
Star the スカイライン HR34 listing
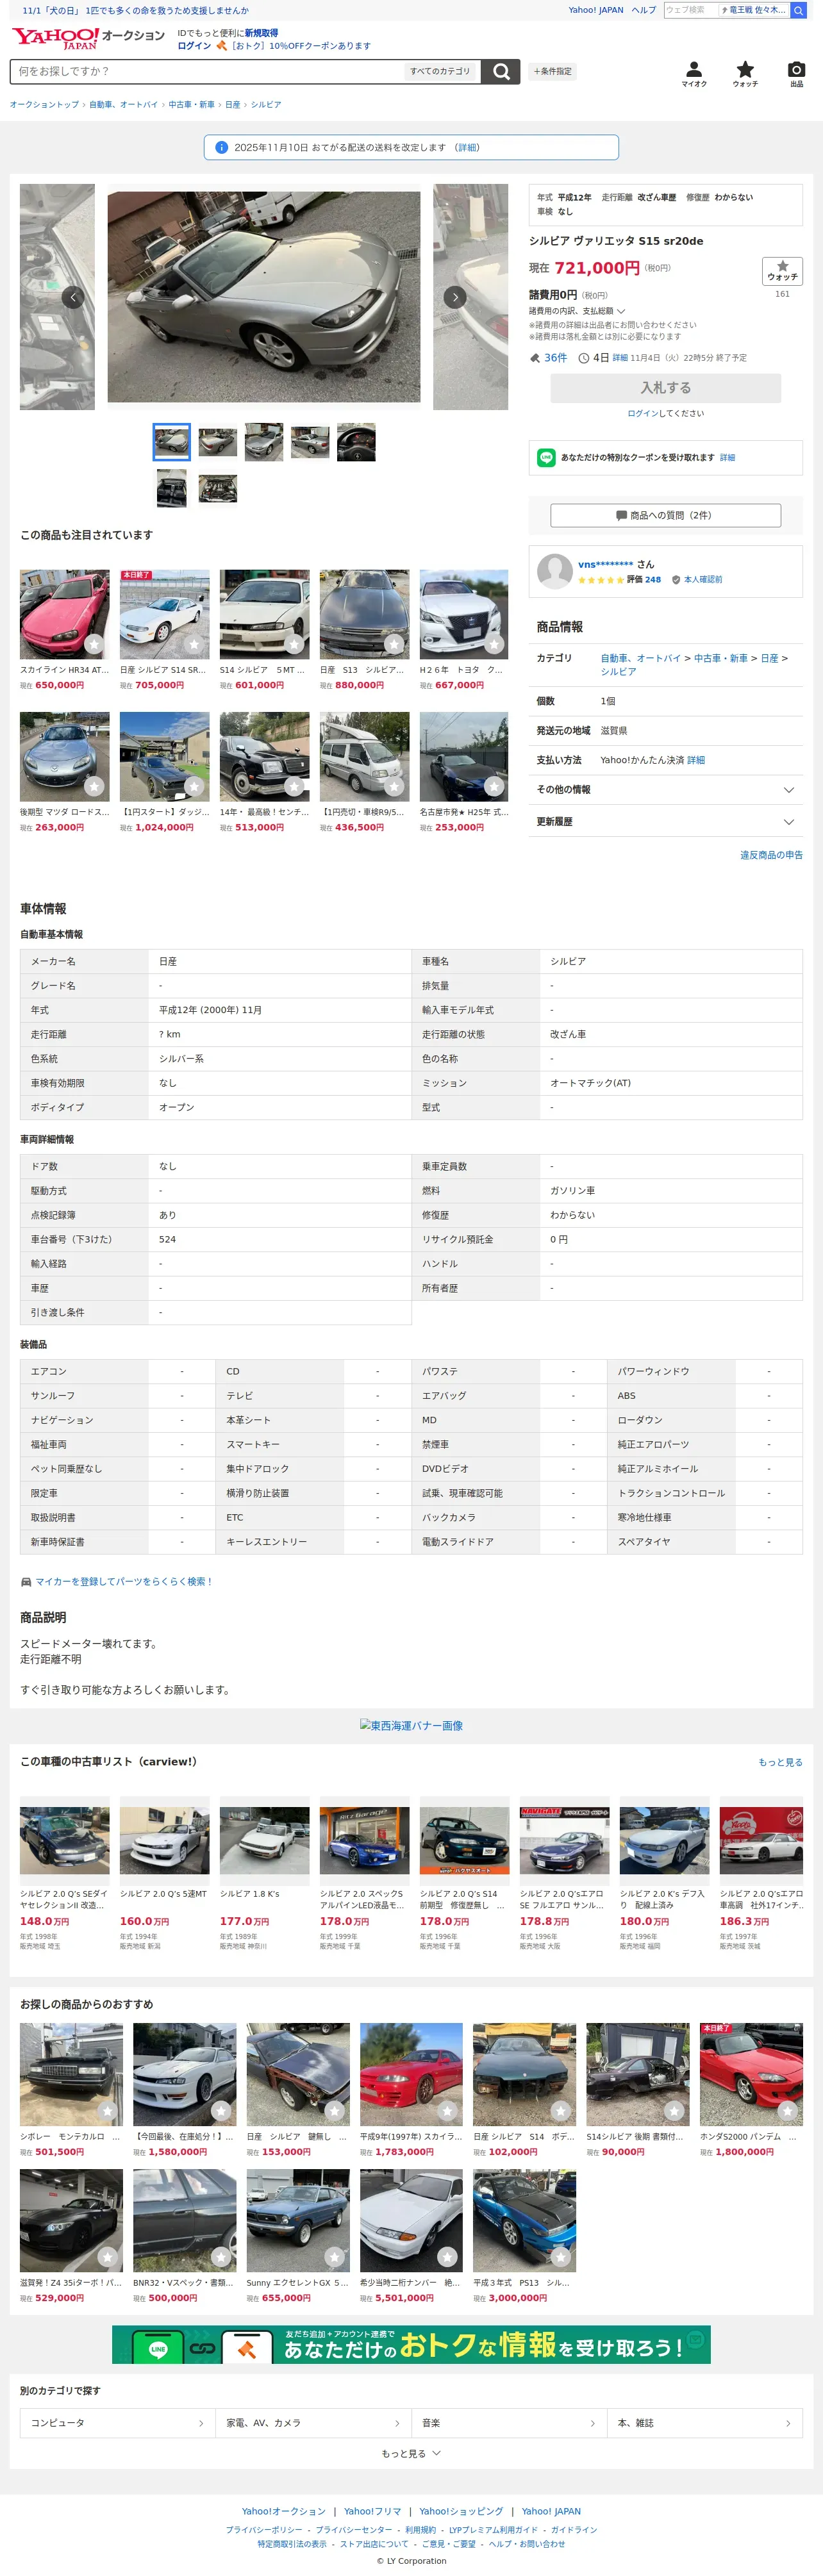(94, 644)
